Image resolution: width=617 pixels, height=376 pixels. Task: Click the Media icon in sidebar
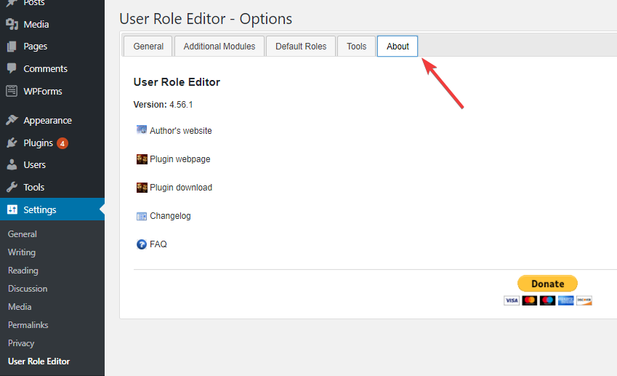(x=12, y=24)
